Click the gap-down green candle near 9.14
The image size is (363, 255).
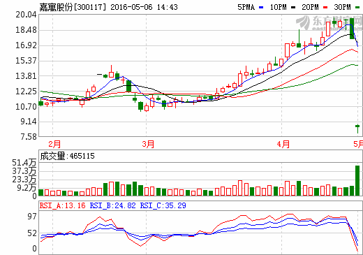[357, 129]
